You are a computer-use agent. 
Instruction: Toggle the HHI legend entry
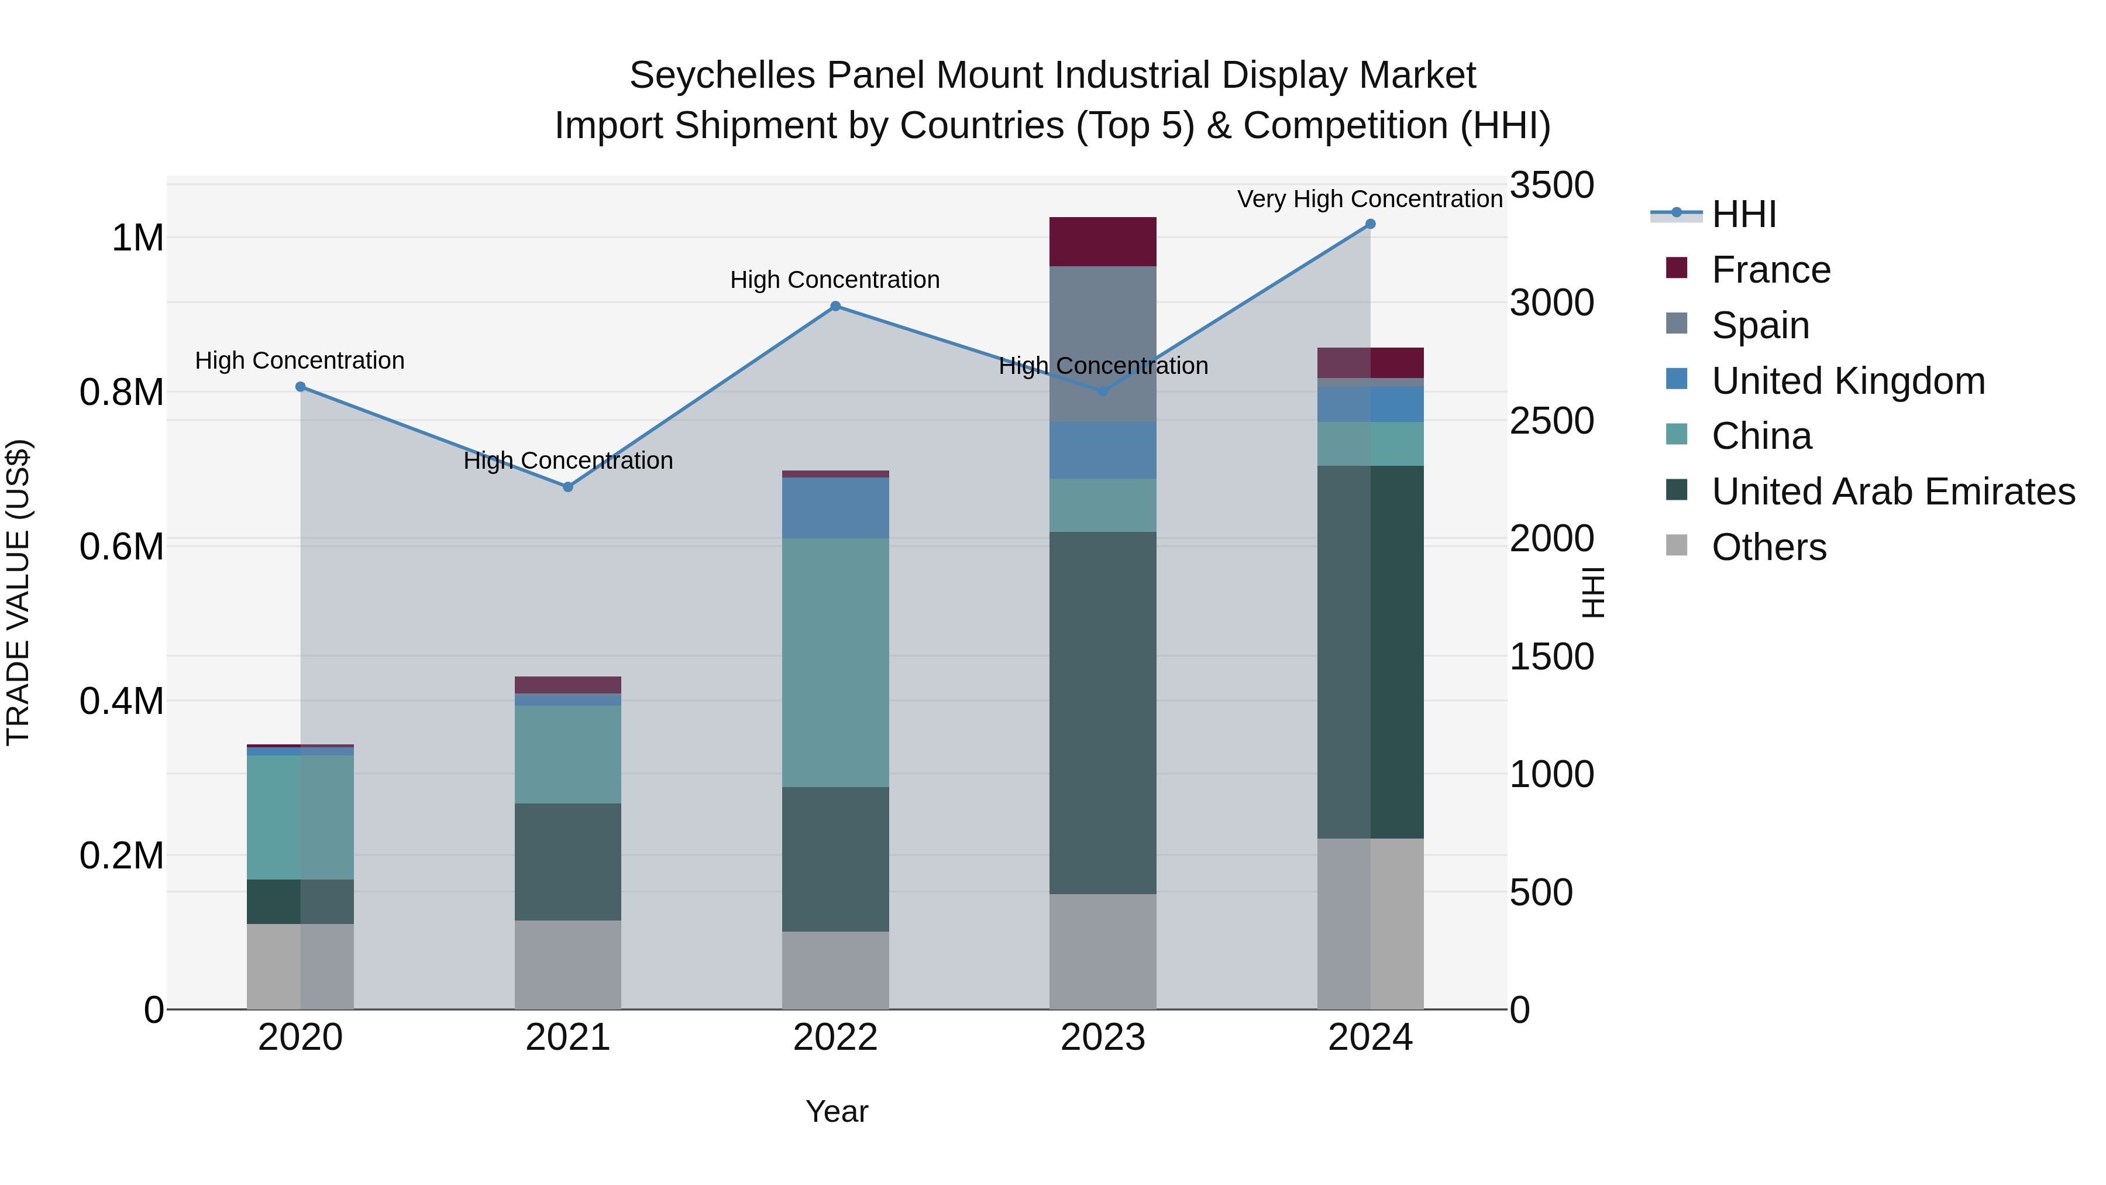point(1713,214)
